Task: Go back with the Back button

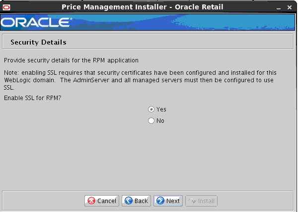Action: tap(136, 201)
